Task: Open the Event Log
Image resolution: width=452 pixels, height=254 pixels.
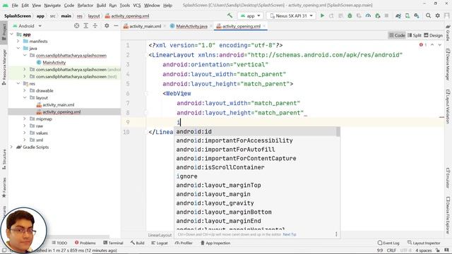Action: pyautogui.click(x=388, y=243)
